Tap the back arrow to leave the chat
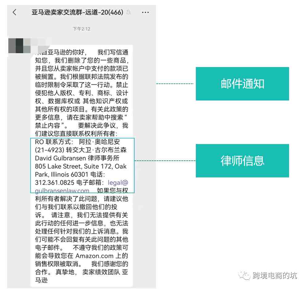This screenshot has width=307, height=289. tap(15, 12)
